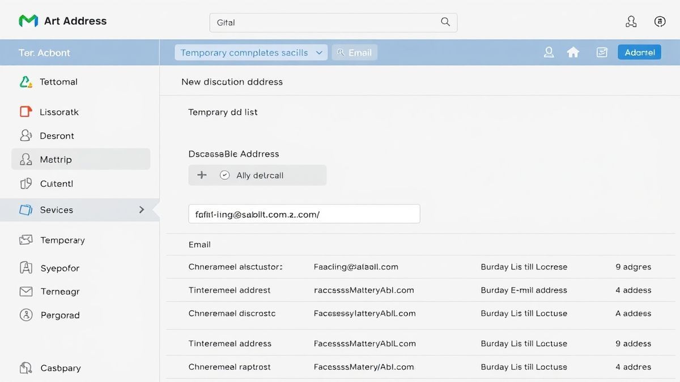Click the Adamel button
This screenshot has width=680, height=382.
(639, 52)
